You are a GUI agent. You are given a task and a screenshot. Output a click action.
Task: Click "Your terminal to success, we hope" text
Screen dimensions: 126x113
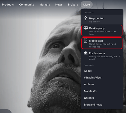coord(103,33)
